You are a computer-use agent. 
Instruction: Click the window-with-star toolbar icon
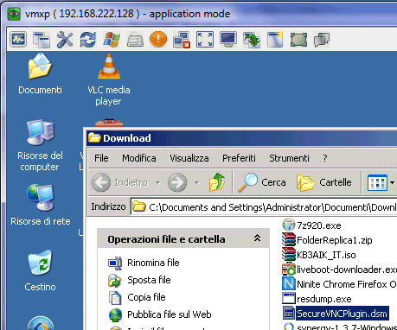(x=275, y=40)
